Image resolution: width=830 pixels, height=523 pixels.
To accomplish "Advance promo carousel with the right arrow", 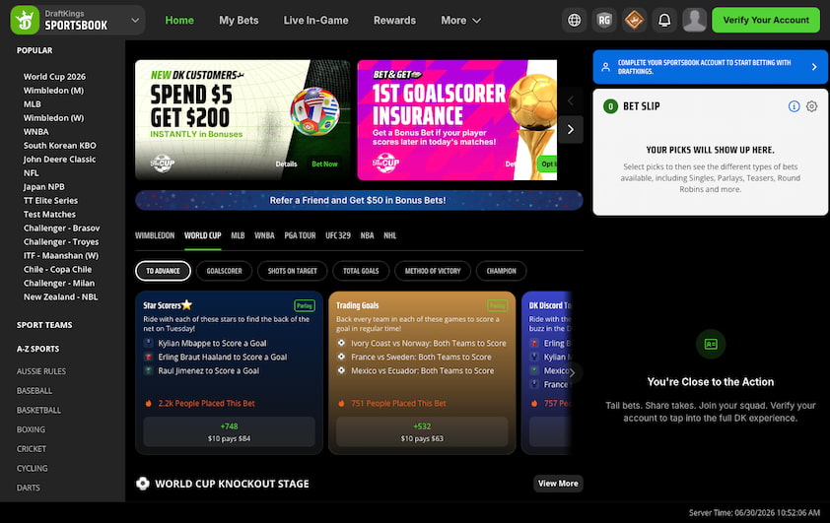I will pos(571,130).
